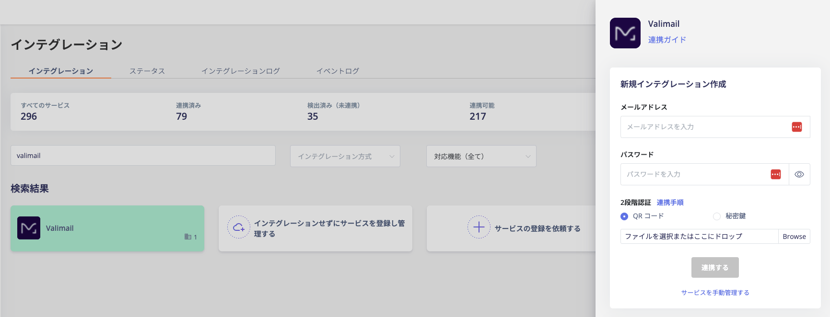Click the 連携済み 79 stat
Viewport: 830px width, 317px height.
[188, 112]
